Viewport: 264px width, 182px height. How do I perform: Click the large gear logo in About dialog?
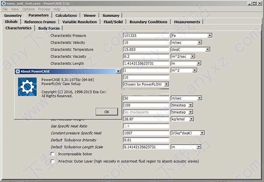pos(27,87)
